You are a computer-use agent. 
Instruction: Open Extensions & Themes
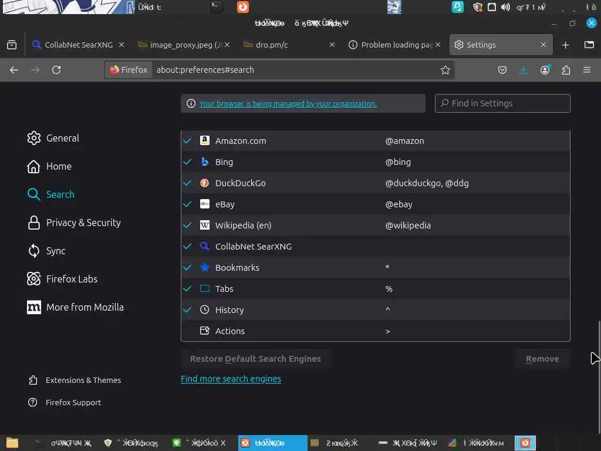click(75, 380)
